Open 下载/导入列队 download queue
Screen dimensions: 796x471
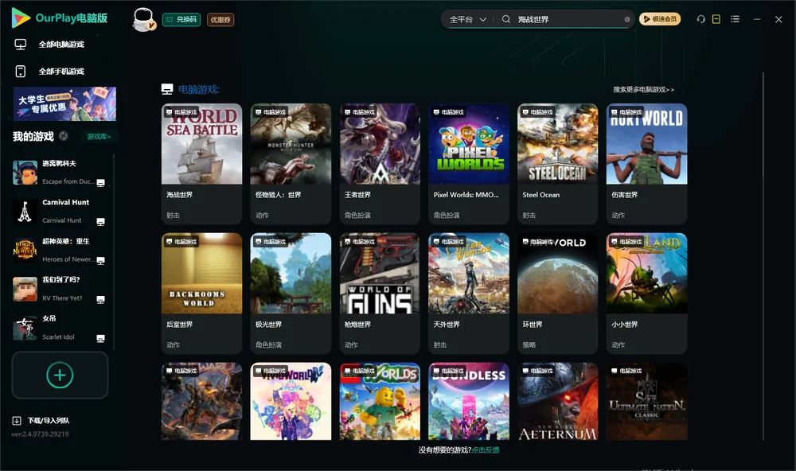coord(41,420)
